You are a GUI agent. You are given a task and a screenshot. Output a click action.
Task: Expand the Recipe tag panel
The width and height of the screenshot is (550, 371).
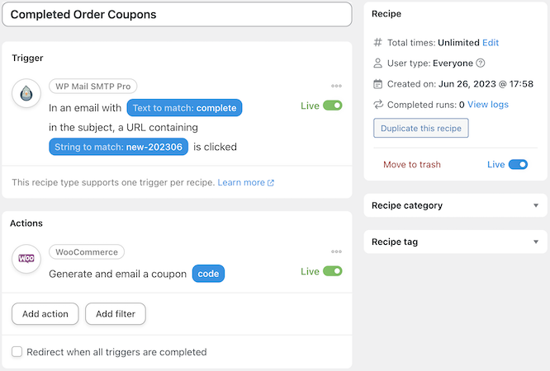point(455,242)
